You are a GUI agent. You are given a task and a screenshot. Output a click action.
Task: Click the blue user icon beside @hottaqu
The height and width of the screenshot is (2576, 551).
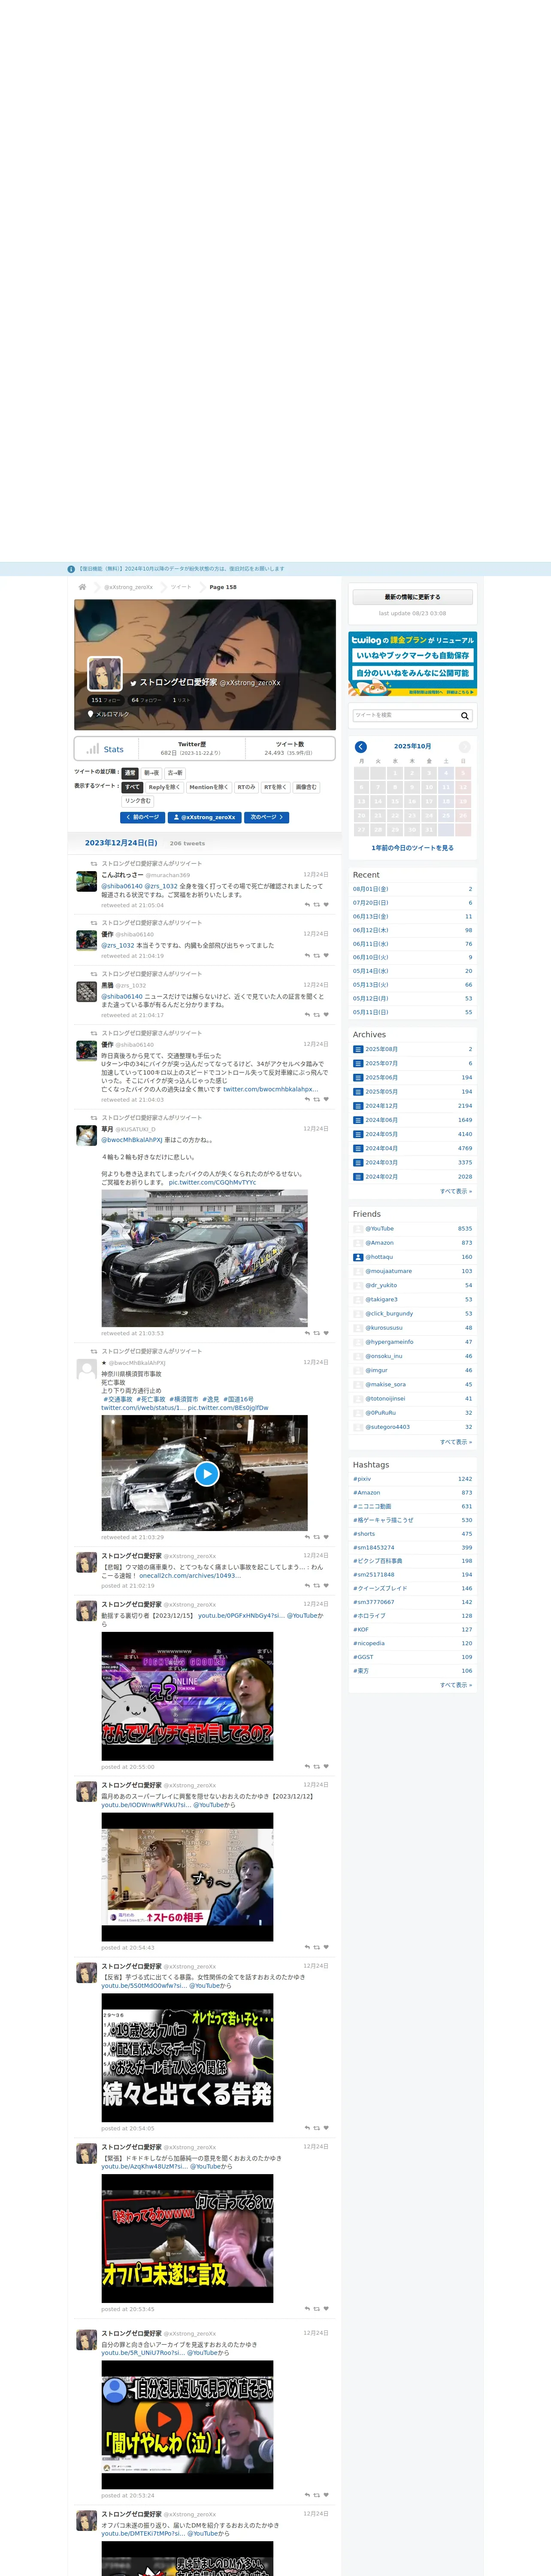358,1257
